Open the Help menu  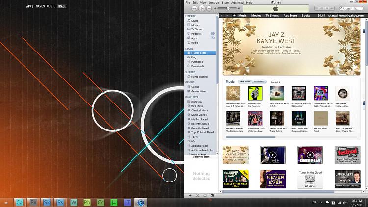tap(249, 3)
